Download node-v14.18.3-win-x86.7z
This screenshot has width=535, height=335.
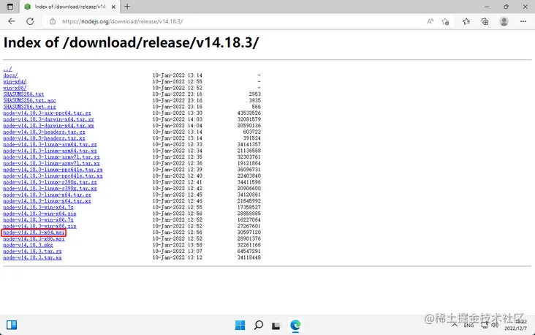(38, 220)
